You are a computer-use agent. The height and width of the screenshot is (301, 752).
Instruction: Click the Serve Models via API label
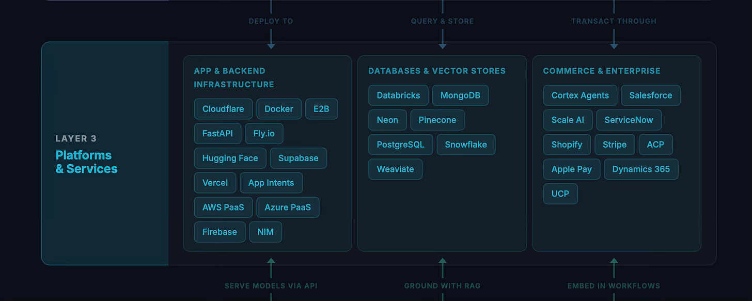point(271,286)
